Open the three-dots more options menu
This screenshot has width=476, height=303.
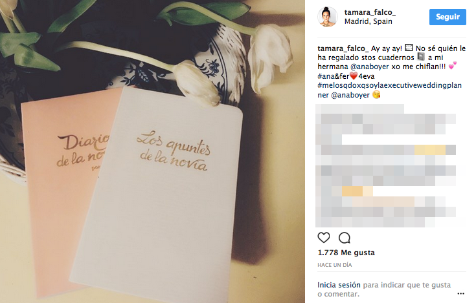pyautogui.click(x=460, y=293)
